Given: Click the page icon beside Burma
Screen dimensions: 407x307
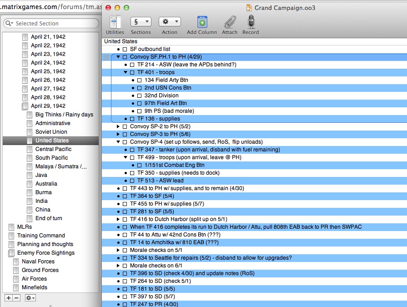Looking at the screenshot, I should (30, 192).
